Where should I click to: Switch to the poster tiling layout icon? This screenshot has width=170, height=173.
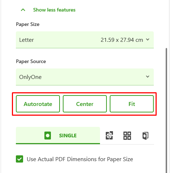coord(109,136)
